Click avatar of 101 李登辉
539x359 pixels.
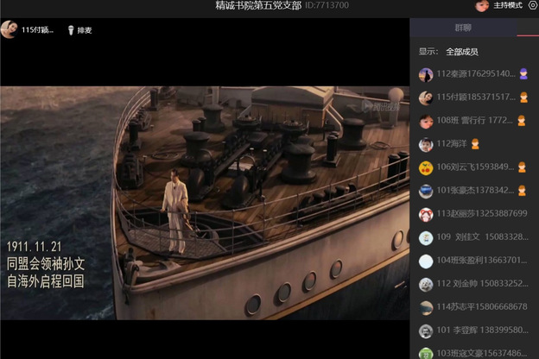(x=426, y=331)
